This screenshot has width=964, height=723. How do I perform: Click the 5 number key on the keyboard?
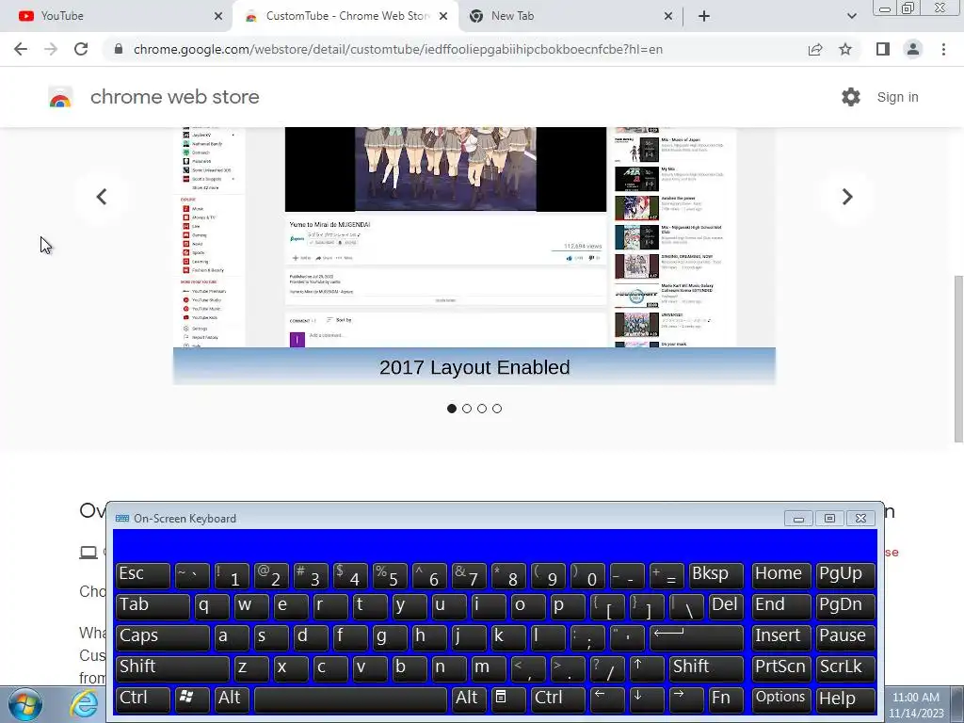[x=389, y=575]
